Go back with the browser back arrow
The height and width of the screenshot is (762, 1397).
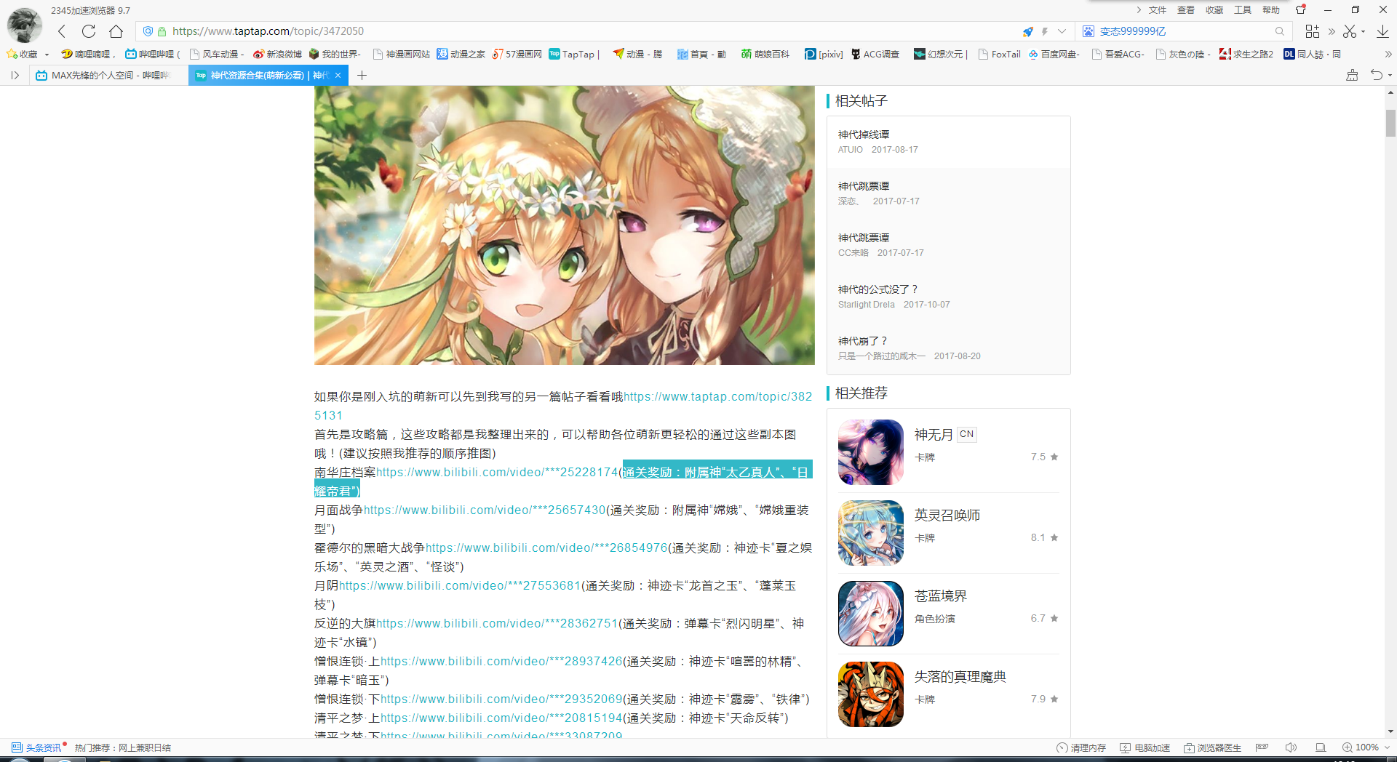point(62,31)
